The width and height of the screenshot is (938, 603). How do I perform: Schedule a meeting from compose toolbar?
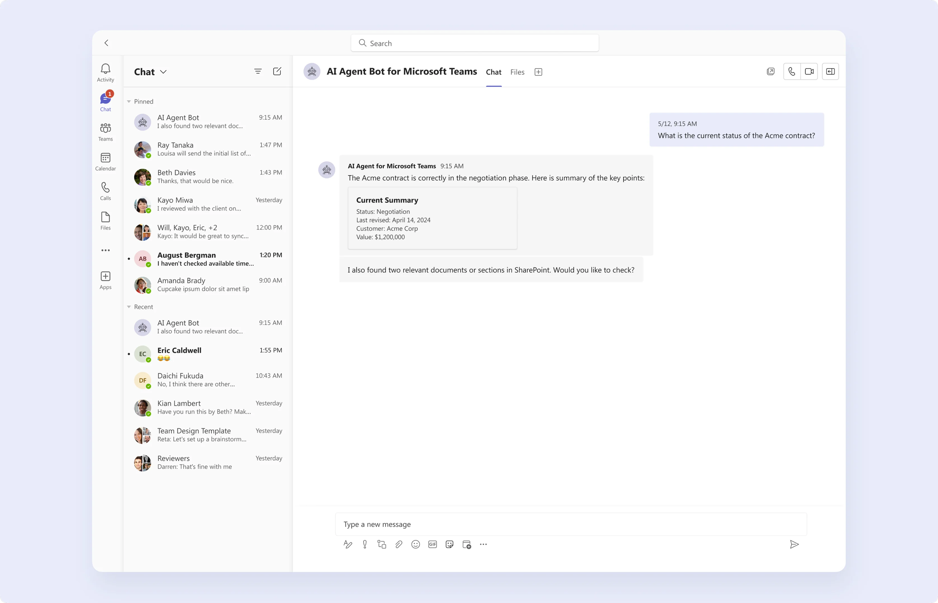[467, 544]
